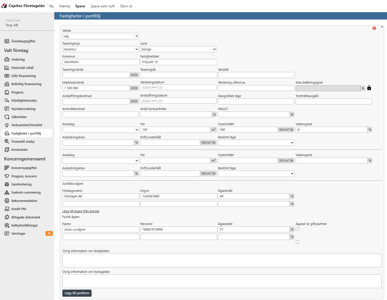The image size is (387, 300).
Task: Click Fastigheter i portfölj house icon
Action: coord(7,133)
